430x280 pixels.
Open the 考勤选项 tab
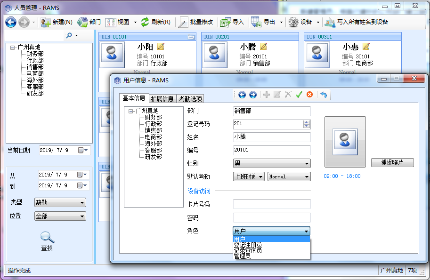click(190, 99)
